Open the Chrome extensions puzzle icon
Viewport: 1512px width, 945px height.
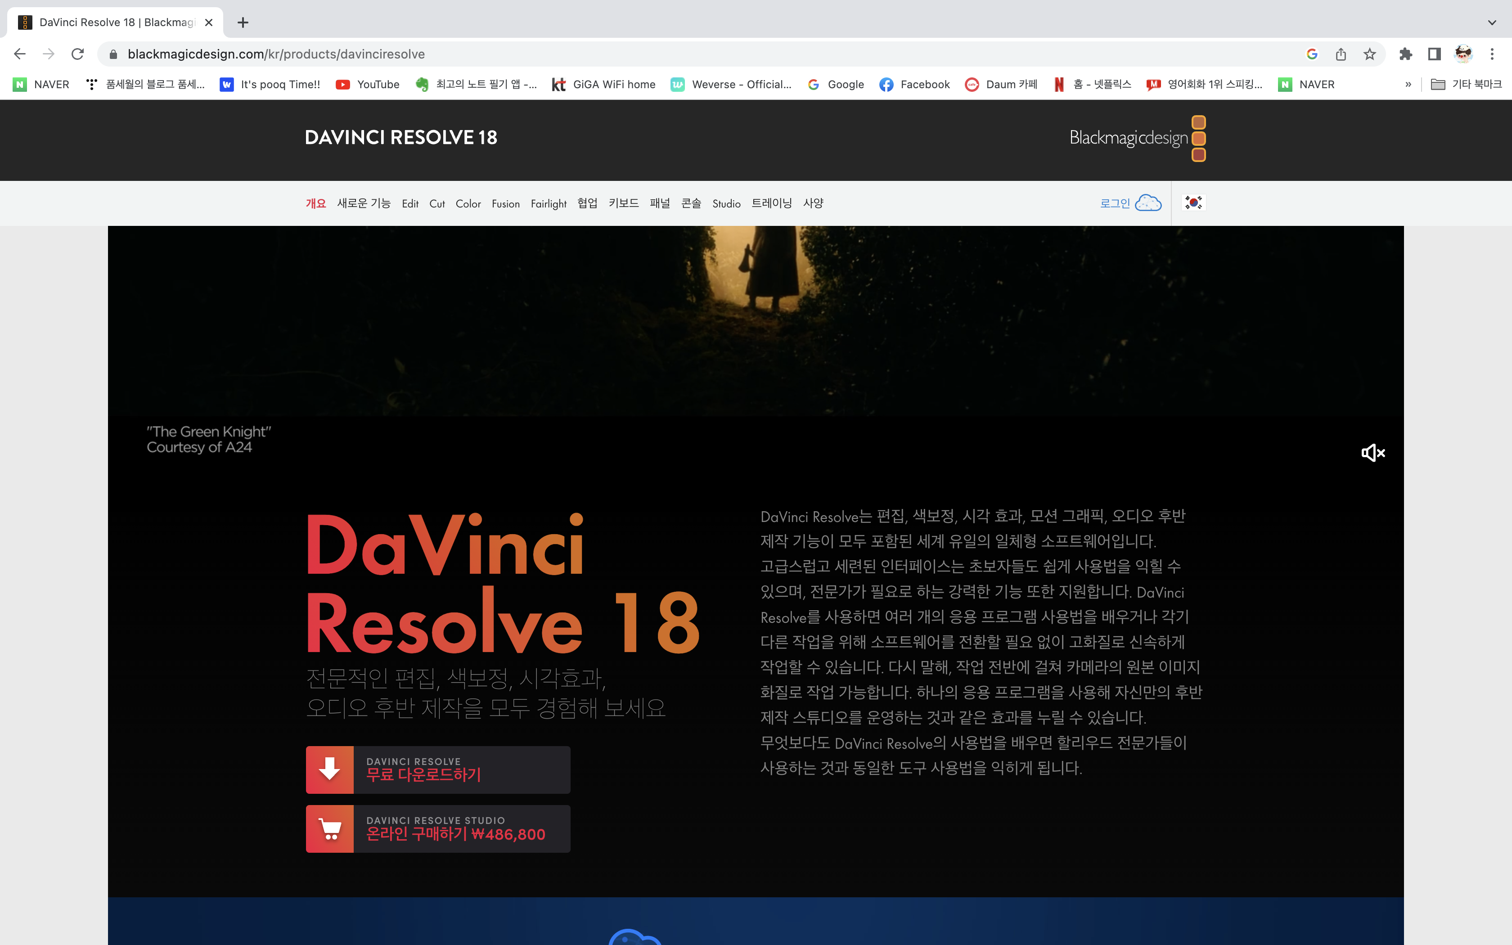coord(1405,54)
